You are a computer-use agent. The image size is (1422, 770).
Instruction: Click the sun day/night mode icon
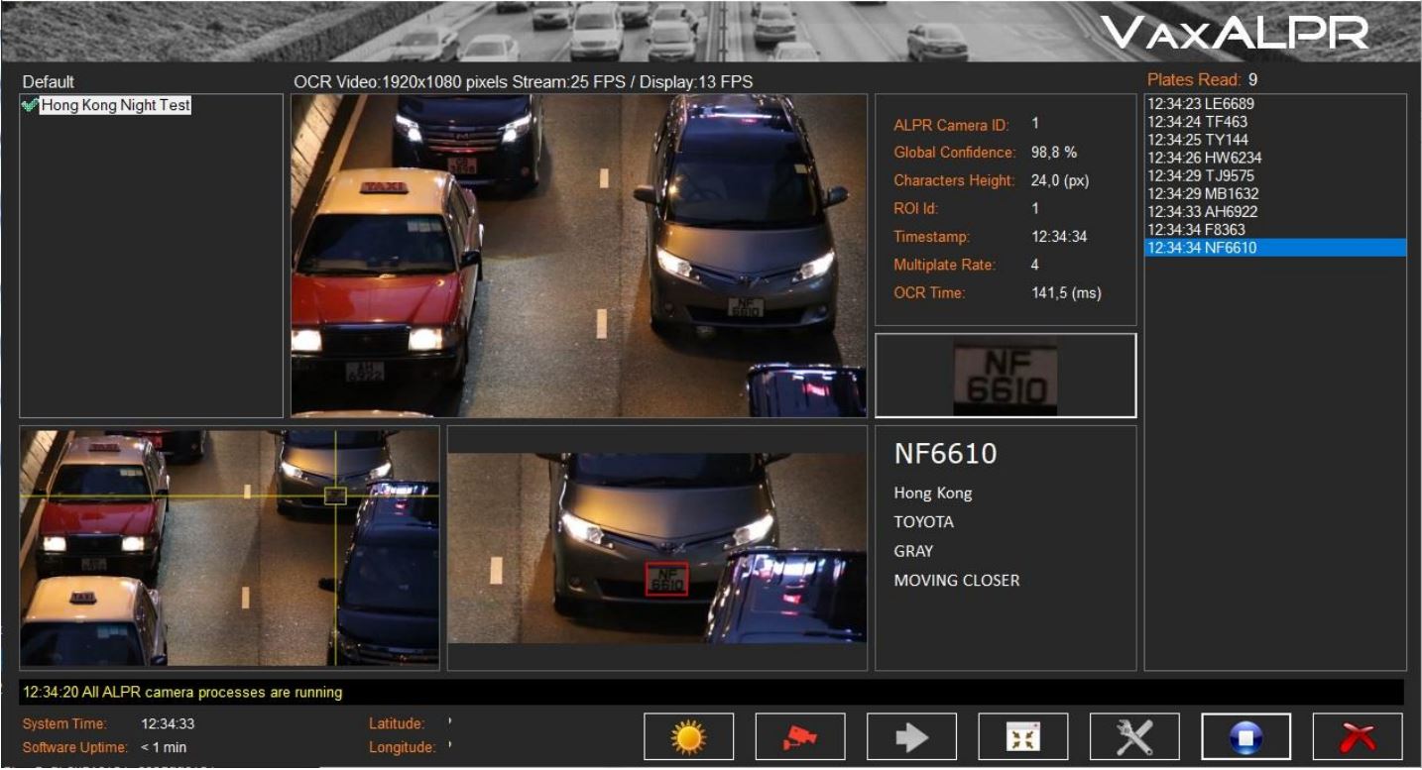[688, 736]
